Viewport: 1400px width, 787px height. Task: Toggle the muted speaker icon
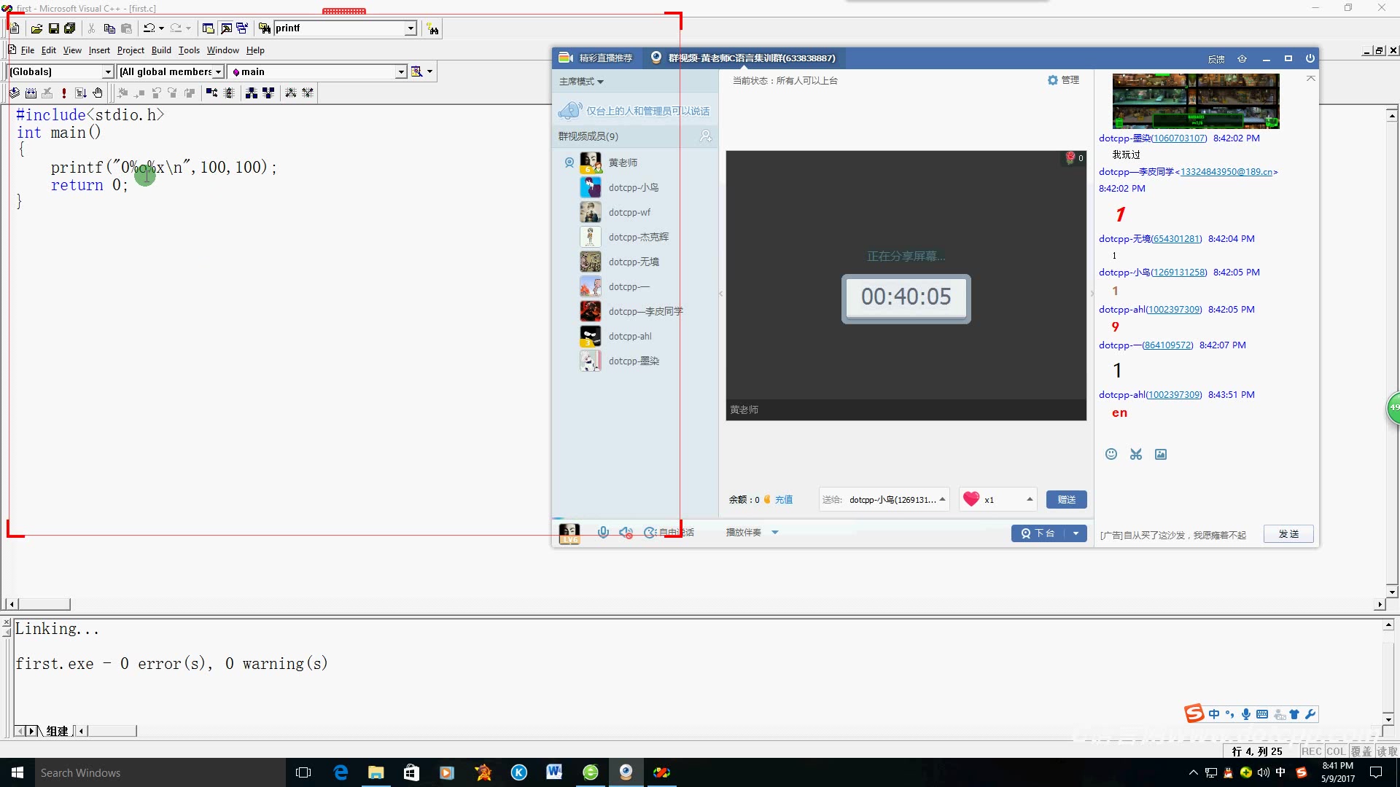pos(626,533)
